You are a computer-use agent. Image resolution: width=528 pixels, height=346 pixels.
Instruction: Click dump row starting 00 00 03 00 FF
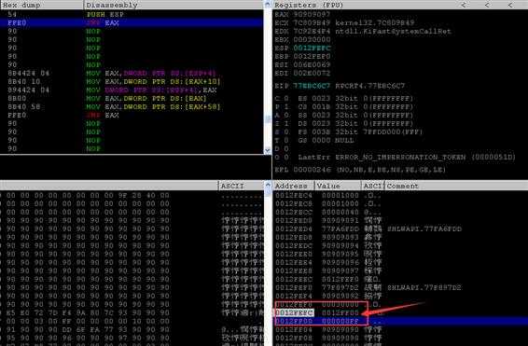click(x=132, y=322)
